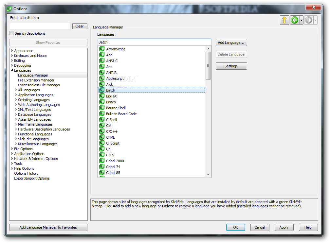Click the SlickEdit icon beside C#
This screenshot has width=330, height=243.
coord(102,125)
